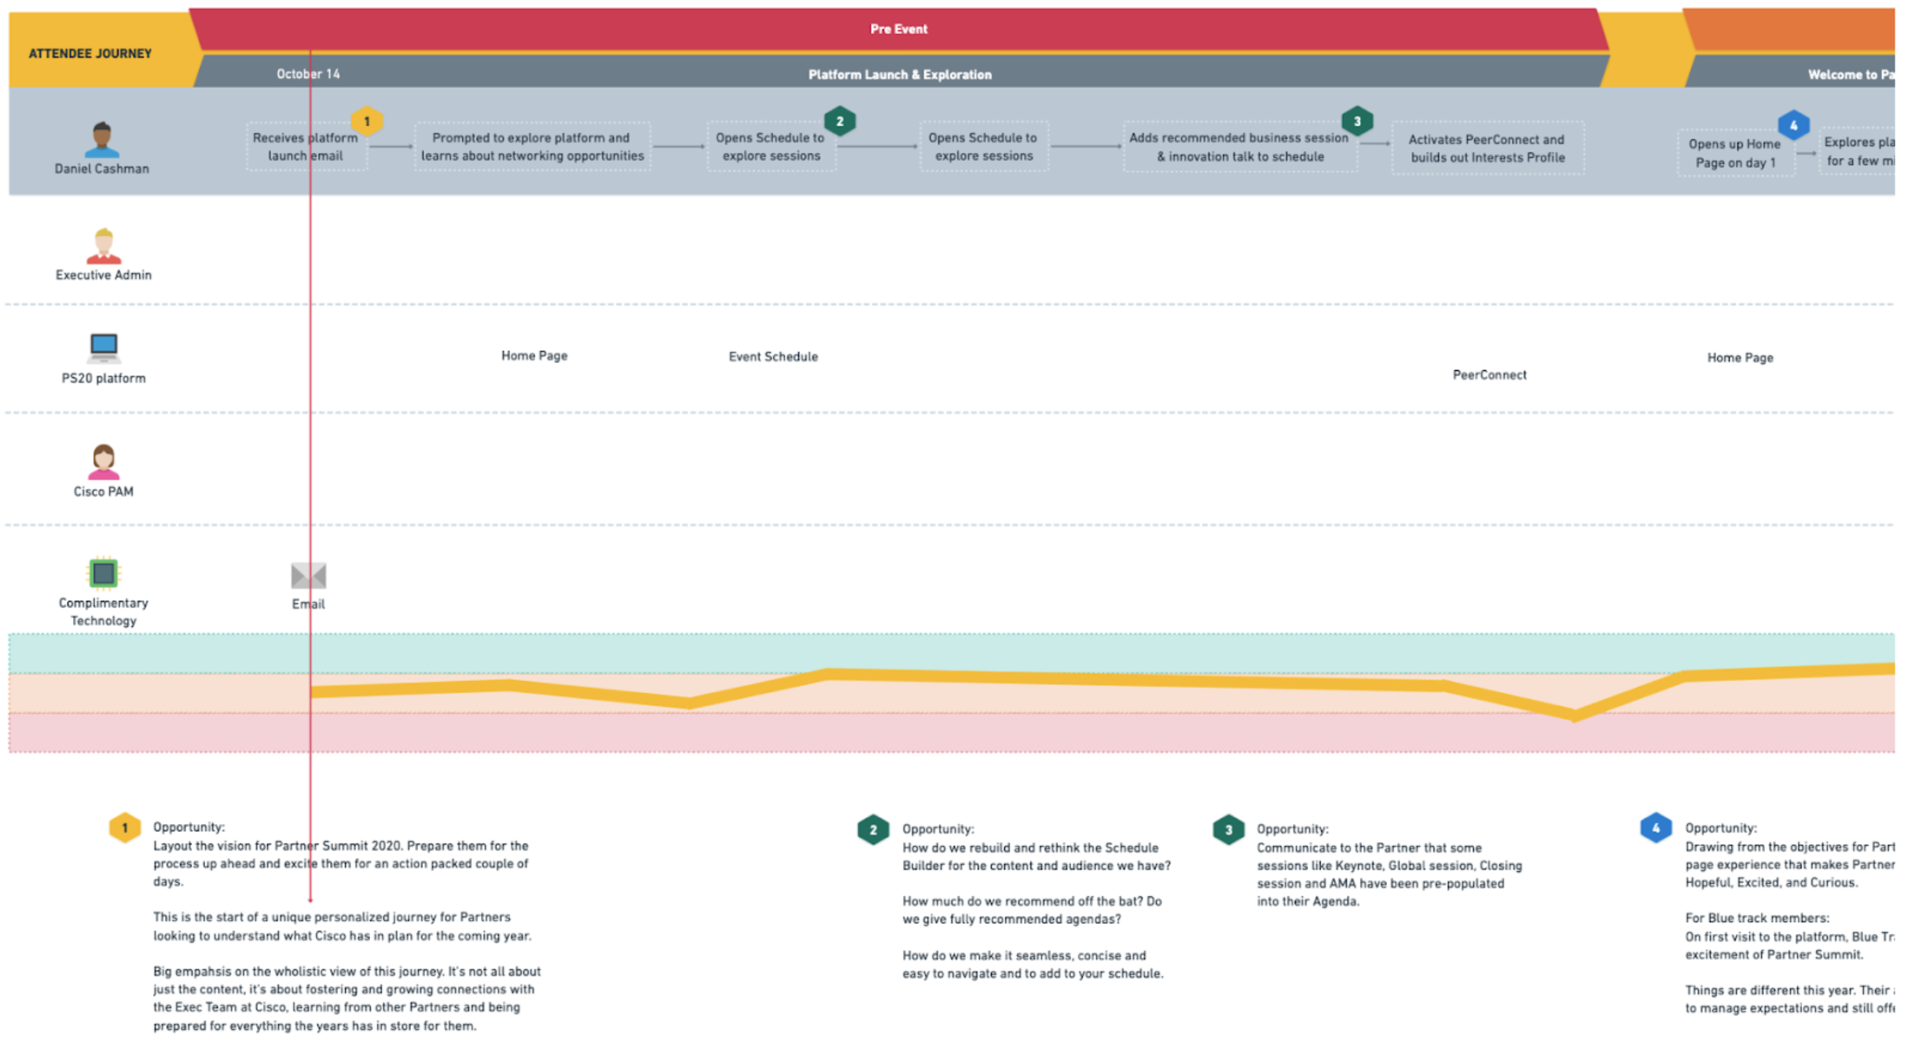Select the Executive Admin persona icon
Image resolution: width=1908 pixels, height=1062 pixels.
104,246
